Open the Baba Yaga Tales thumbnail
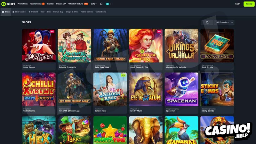The width and height of the screenshot is (256, 144). tap(110, 45)
